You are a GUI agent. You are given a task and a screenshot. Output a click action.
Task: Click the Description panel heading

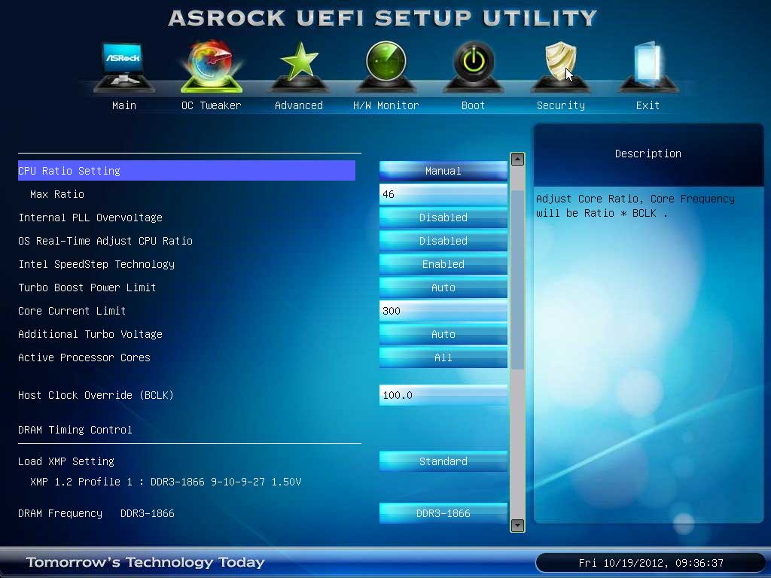click(648, 154)
